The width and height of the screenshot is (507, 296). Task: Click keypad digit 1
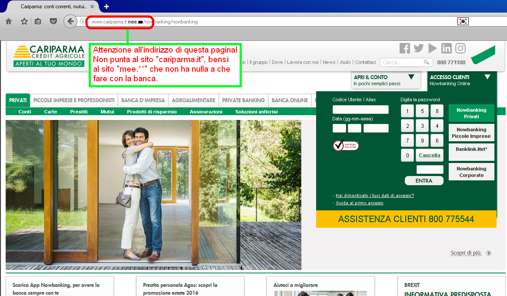407,111
